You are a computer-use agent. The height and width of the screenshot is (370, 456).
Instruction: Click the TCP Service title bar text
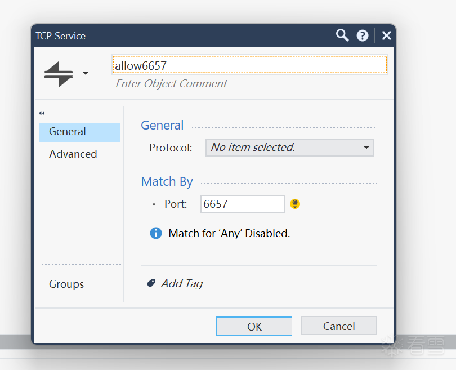tap(61, 36)
